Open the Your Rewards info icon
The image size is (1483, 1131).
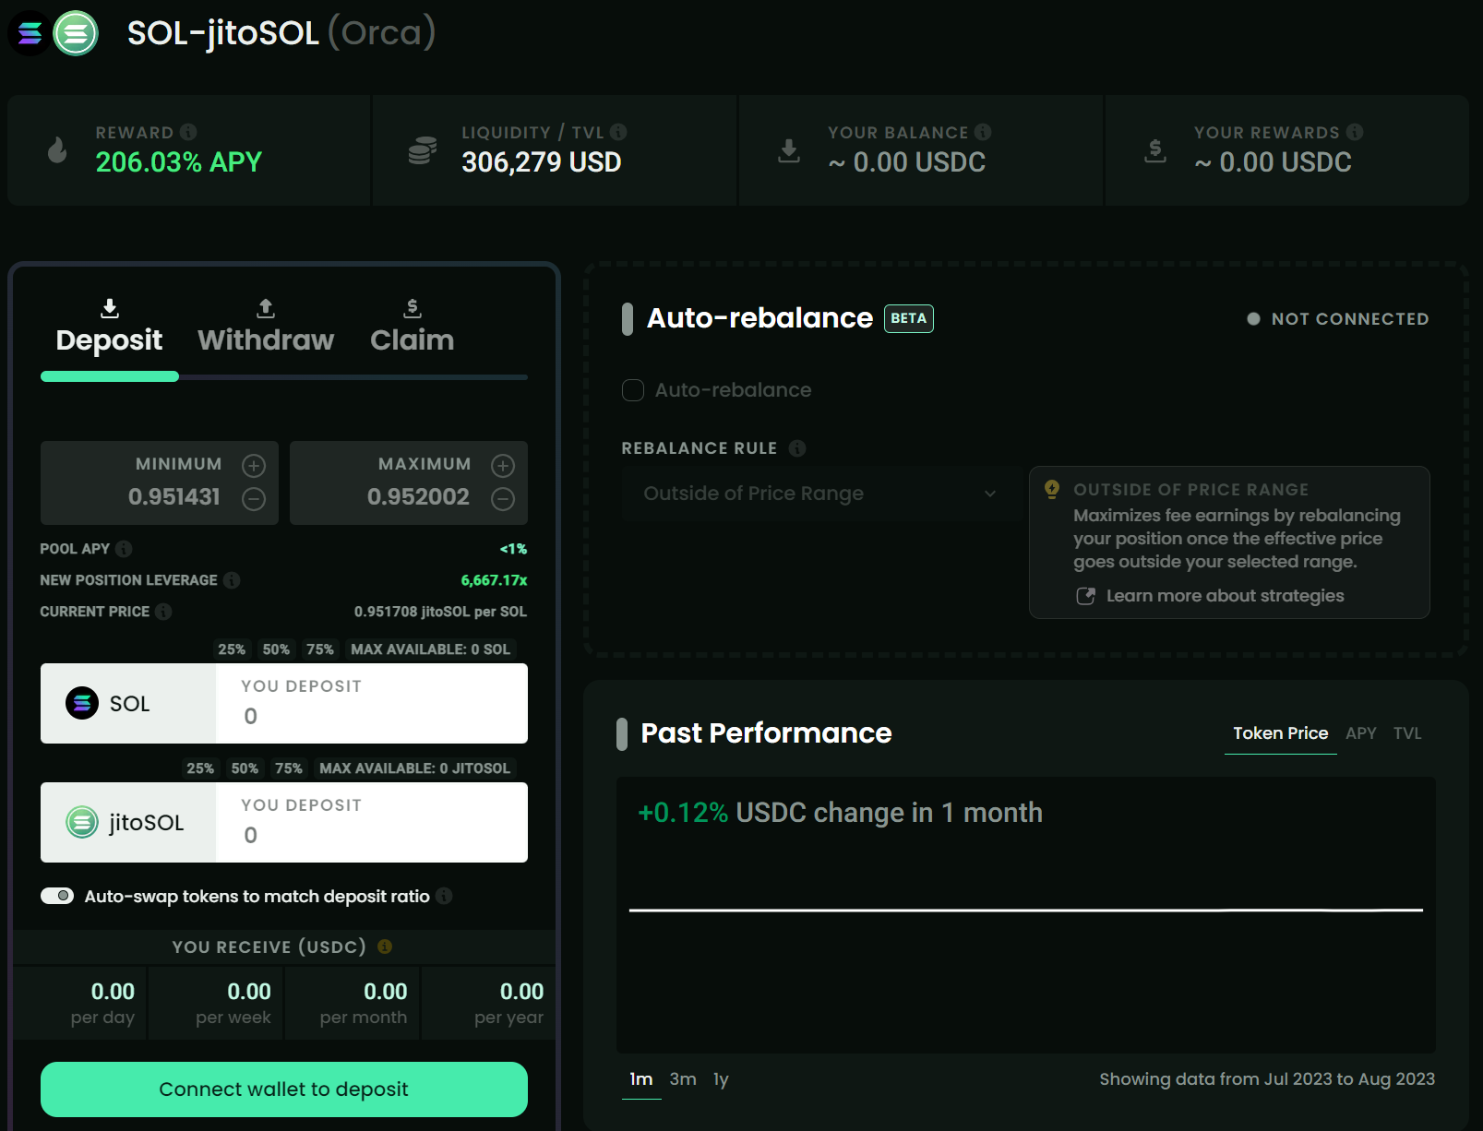click(1355, 132)
